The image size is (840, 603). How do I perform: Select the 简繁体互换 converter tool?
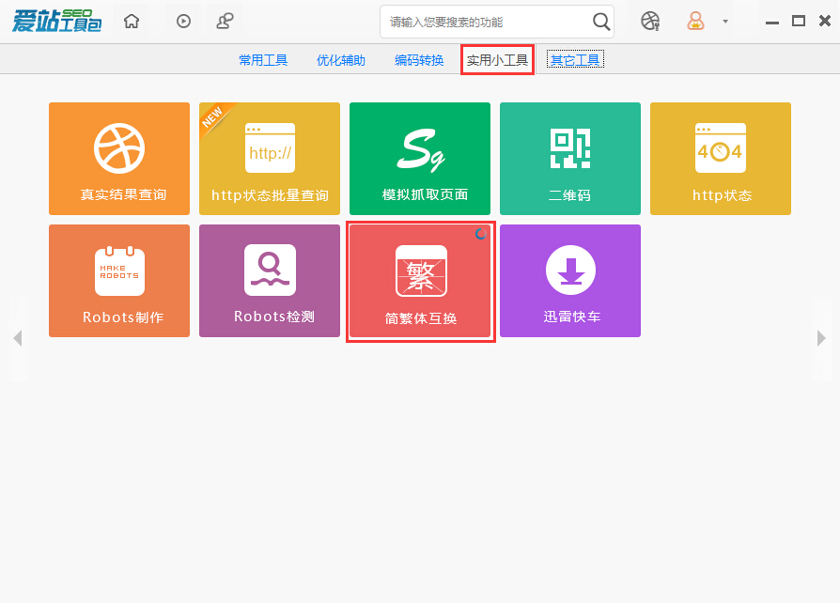(x=420, y=280)
